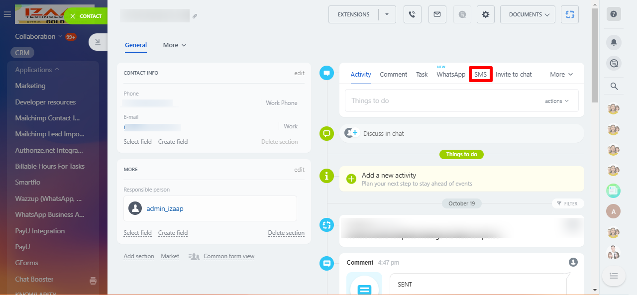This screenshot has width=637, height=295.
Task: Click the green plus Add a new activity icon
Action: coord(351,179)
